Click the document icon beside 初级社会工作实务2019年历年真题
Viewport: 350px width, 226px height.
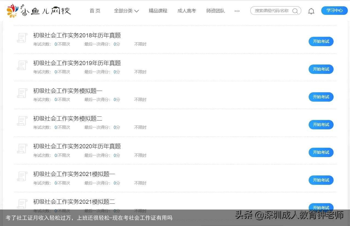[22, 65]
